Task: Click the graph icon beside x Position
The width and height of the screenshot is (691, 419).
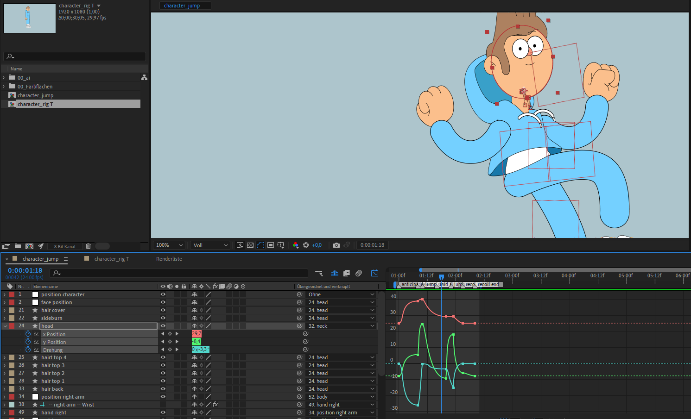Action: (x=36, y=334)
